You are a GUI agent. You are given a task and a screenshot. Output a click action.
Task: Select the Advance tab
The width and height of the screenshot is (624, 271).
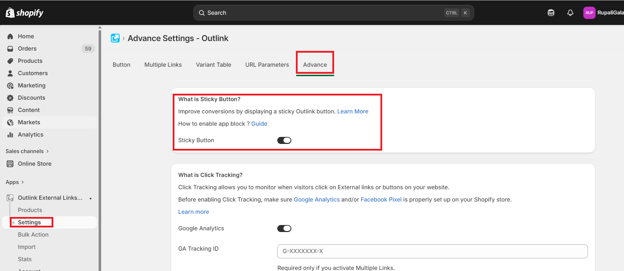(315, 65)
